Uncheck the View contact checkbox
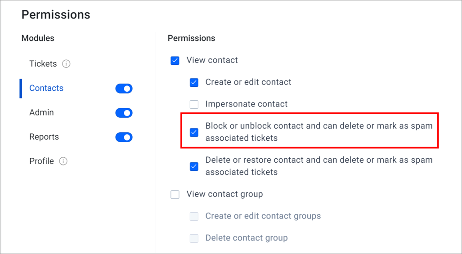 175,61
